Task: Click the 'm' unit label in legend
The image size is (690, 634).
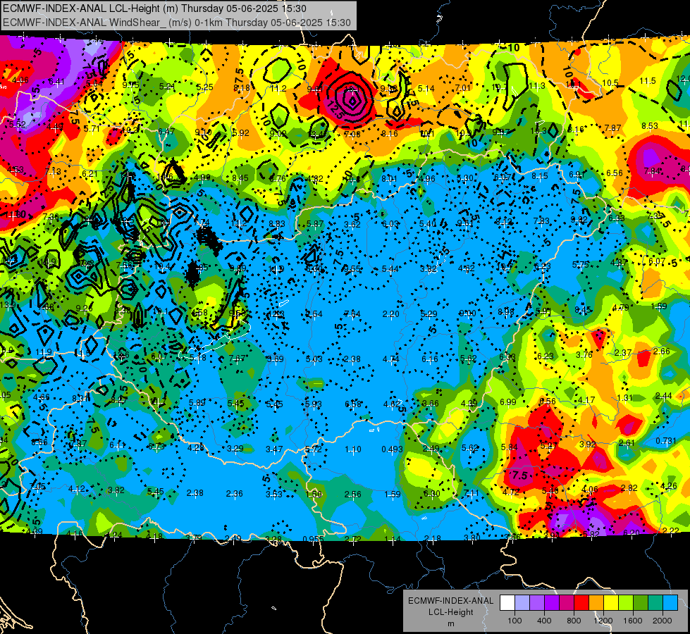Action: (450, 623)
